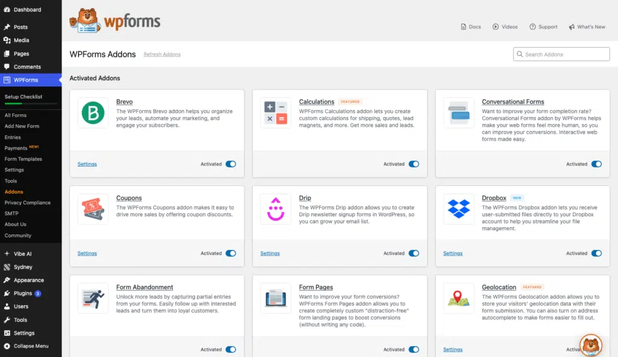Click the Appearance paintbrush icon
This screenshot has height=357, width=618.
coord(7,280)
